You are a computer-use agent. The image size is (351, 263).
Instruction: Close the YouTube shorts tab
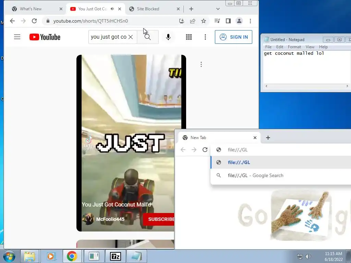point(120,9)
